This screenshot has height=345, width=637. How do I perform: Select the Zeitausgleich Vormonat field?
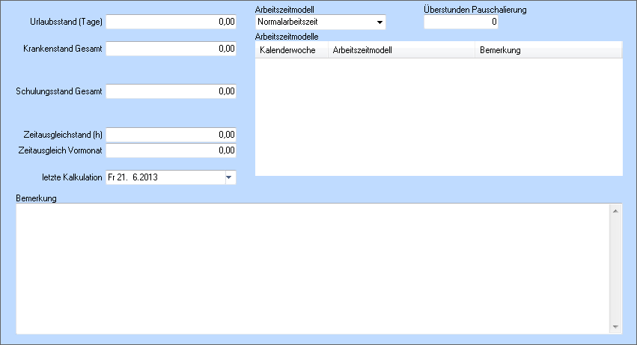point(171,150)
